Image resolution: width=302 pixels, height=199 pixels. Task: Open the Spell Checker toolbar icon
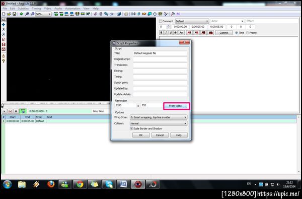(x=166, y=14)
